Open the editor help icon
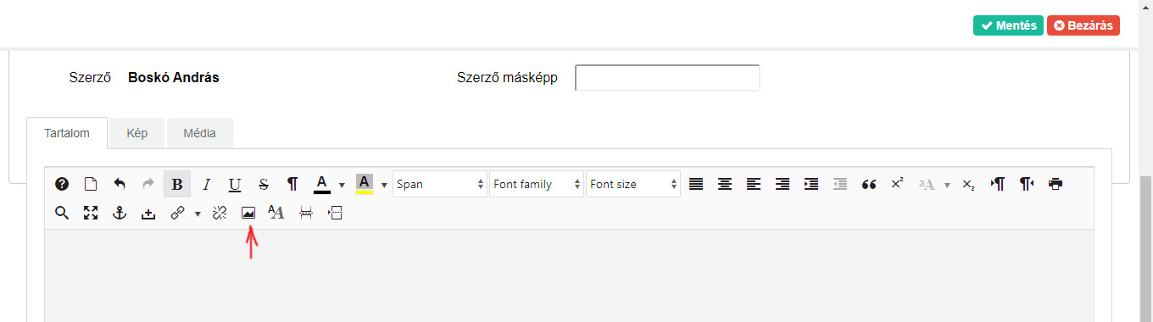 point(62,184)
